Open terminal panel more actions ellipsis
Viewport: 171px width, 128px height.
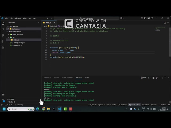160,78
